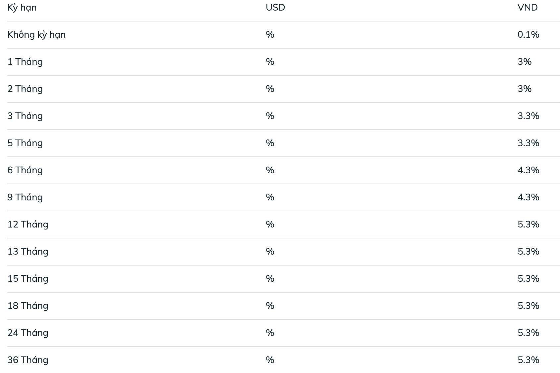The width and height of the screenshot is (560, 373).
Task: Select the "18 Tháng" term label
Action: click(x=28, y=306)
